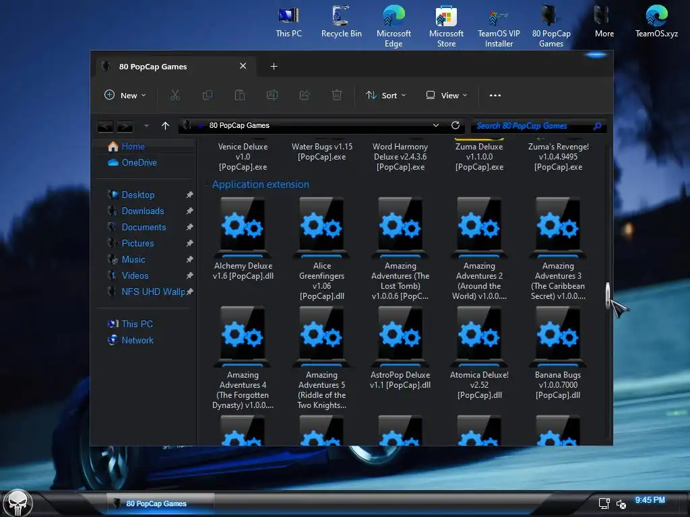Viewport: 690px width, 517px height.
Task: Click the skull Start button on taskbar
Action: [x=18, y=503]
